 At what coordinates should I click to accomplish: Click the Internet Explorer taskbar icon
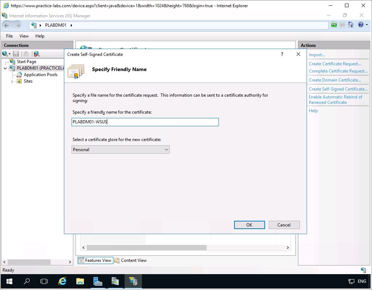pyautogui.click(x=62, y=281)
